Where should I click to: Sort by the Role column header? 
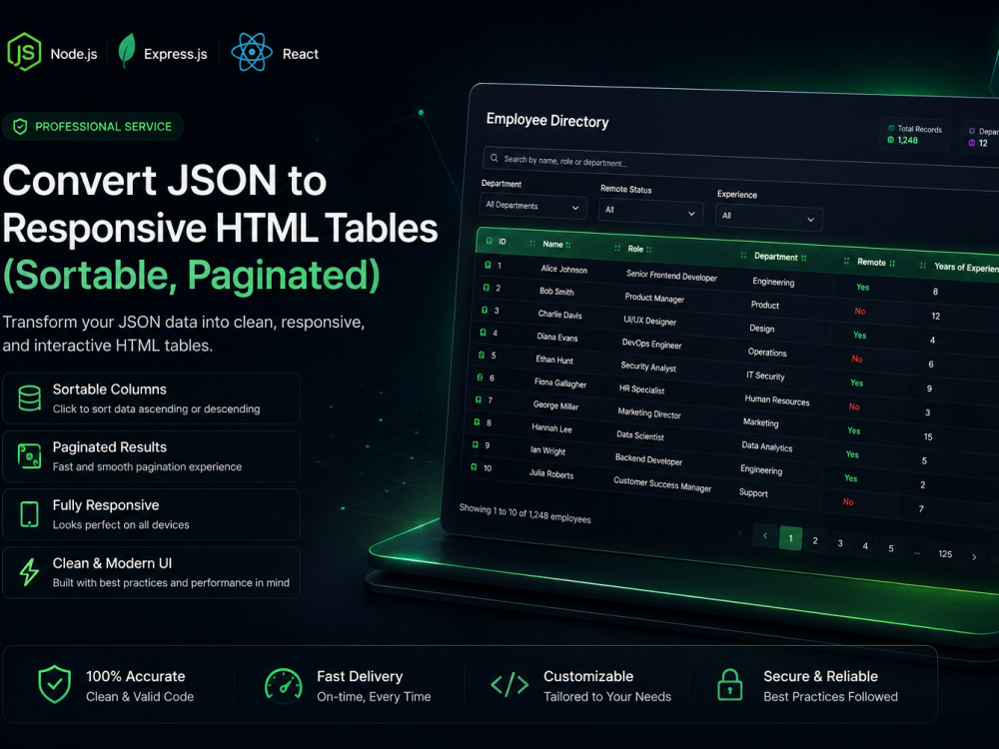634,249
